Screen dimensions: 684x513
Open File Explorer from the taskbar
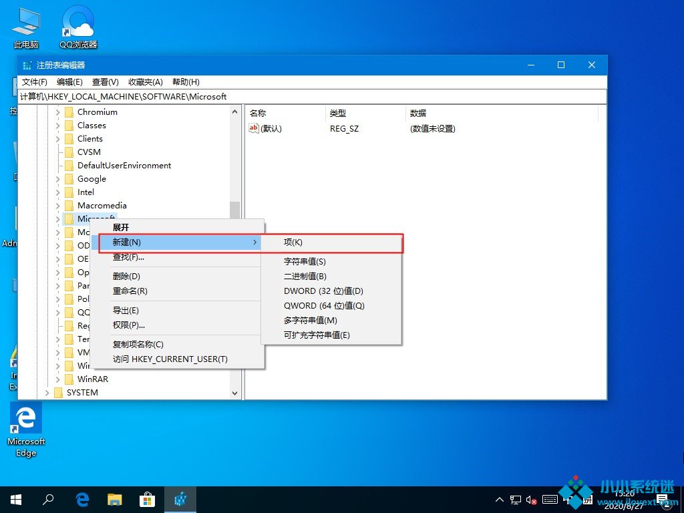(115, 500)
